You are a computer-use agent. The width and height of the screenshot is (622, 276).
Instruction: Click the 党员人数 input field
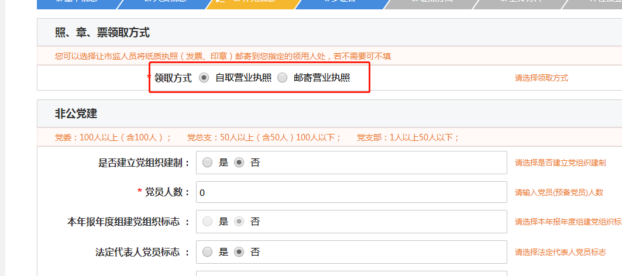coord(351,192)
